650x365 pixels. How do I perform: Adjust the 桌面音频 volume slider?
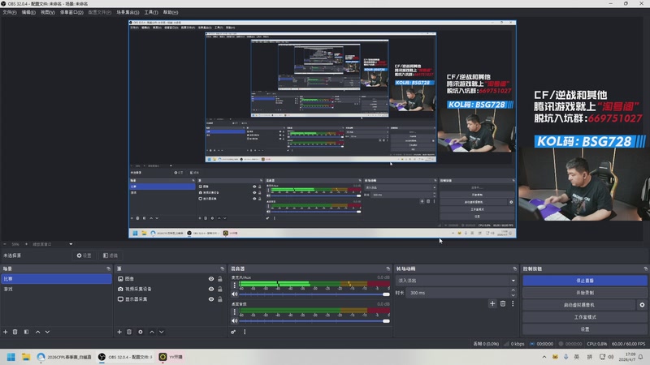pyautogui.click(x=314, y=320)
